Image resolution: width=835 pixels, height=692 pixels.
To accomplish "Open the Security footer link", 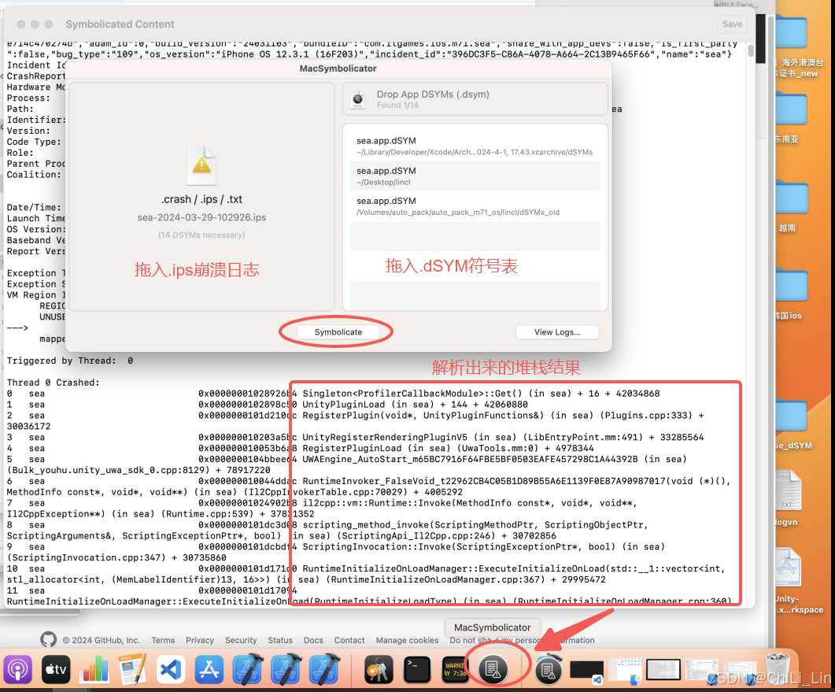I will (x=241, y=640).
